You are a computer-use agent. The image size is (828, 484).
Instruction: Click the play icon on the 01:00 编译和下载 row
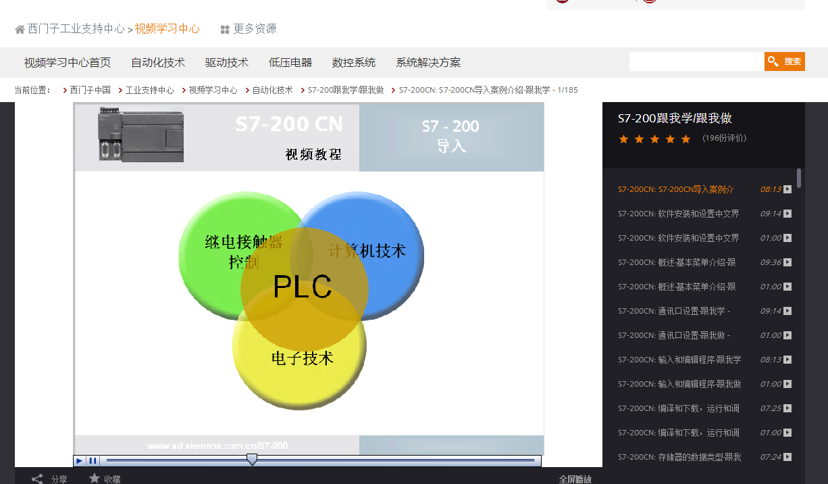tap(787, 433)
